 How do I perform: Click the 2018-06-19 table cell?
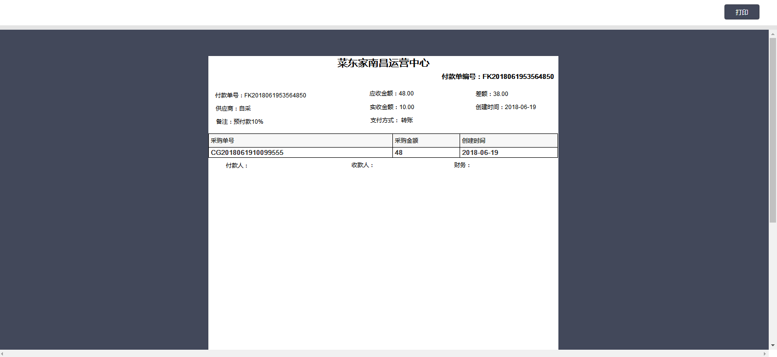click(480, 152)
